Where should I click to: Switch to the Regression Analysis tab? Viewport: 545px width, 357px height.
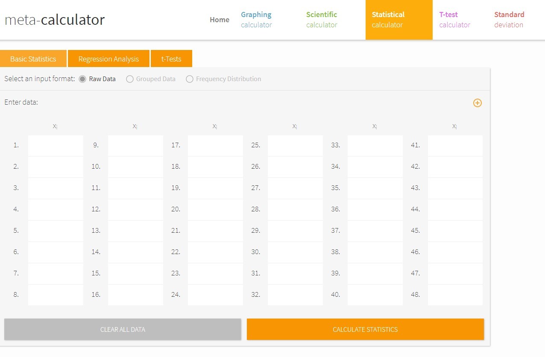click(108, 59)
